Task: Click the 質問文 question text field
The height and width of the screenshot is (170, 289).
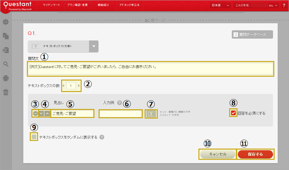Action: [150, 68]
